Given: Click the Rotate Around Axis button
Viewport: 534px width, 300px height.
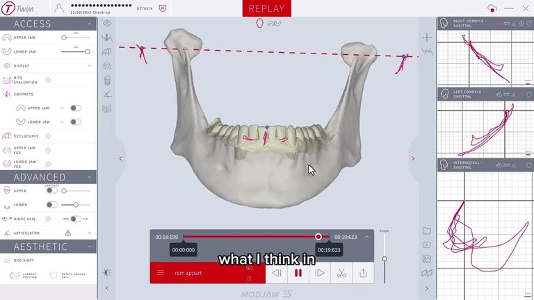Looking at the screenshot, I should 67,275.
